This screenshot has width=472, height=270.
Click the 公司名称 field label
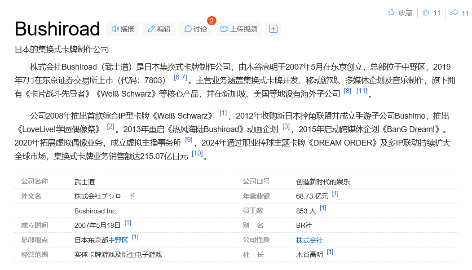click(35, 181)
